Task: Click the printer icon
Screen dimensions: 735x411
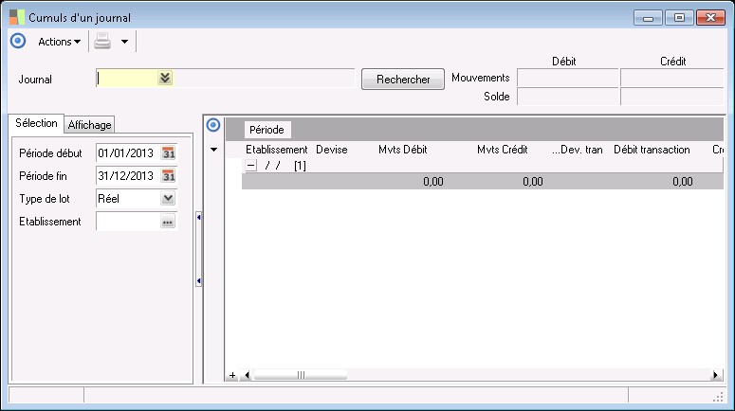Action: tap(102, 41)
